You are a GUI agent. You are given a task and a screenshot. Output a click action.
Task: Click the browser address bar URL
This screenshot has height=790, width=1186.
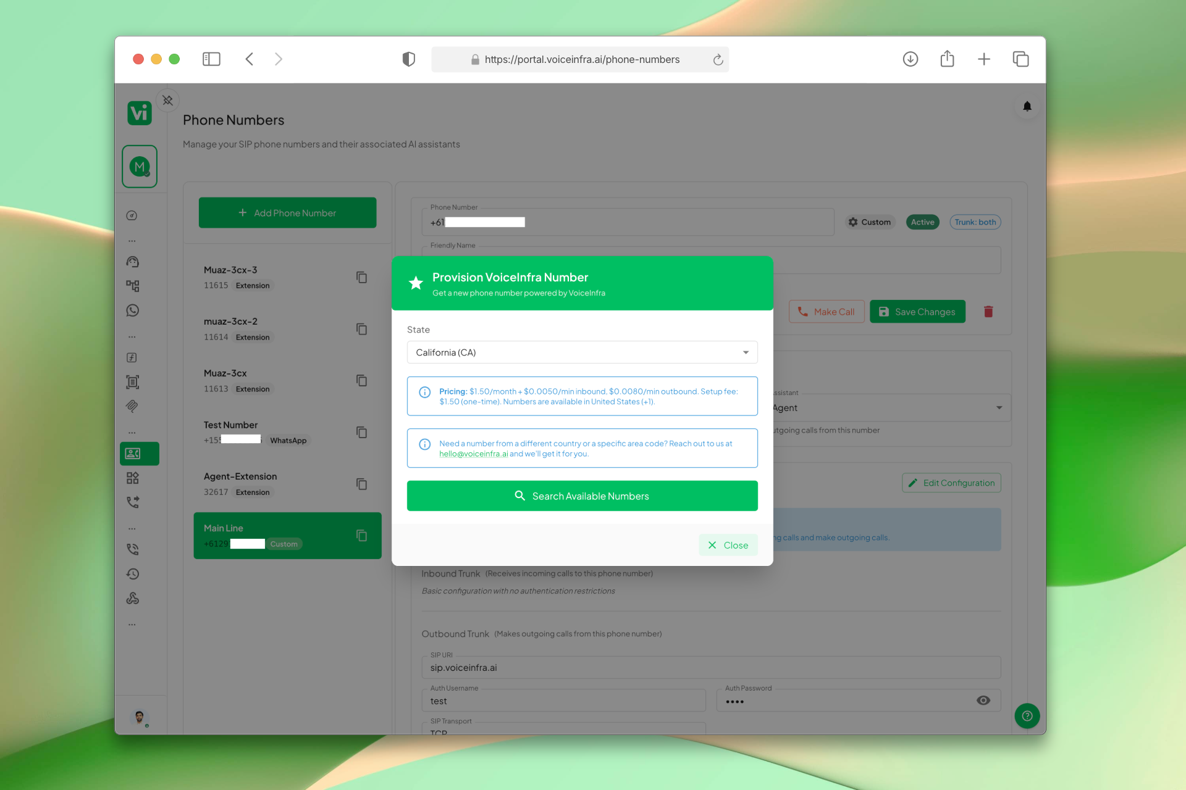click(581, 59)
